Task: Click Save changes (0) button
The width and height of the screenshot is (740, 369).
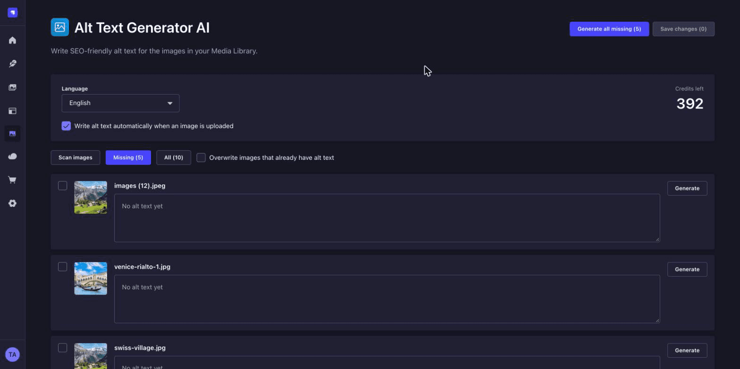Action: click(x=683, y=29)
